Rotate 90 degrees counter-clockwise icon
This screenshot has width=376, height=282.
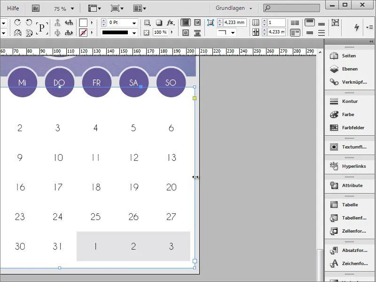[29, 23]
